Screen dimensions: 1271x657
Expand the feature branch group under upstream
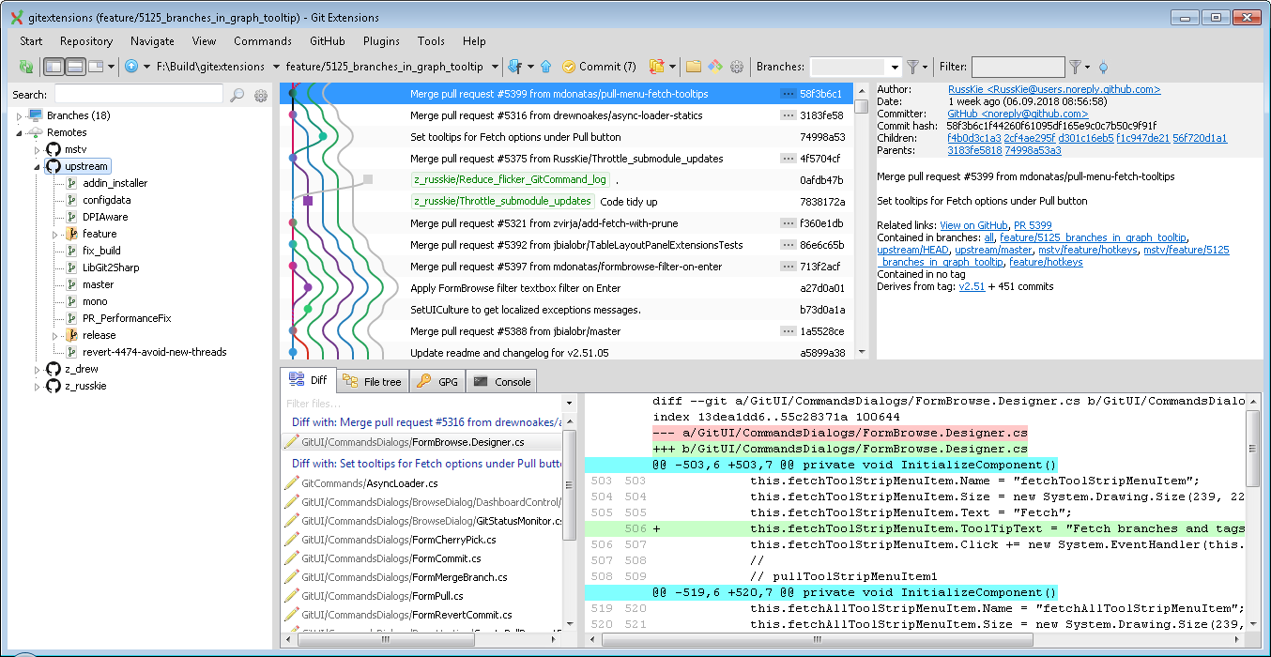[54, 233]
